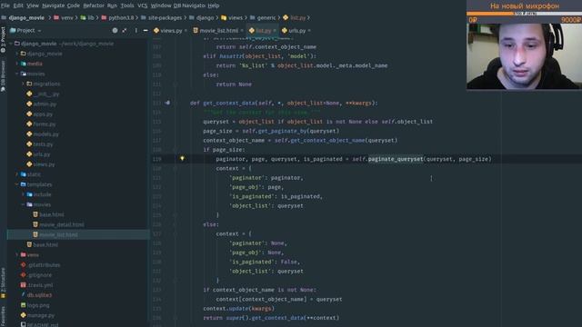
Task: Open the Code menu
Action: (73, 5)
